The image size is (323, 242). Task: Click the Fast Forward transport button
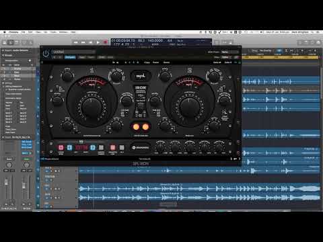(x=83, y=42)
